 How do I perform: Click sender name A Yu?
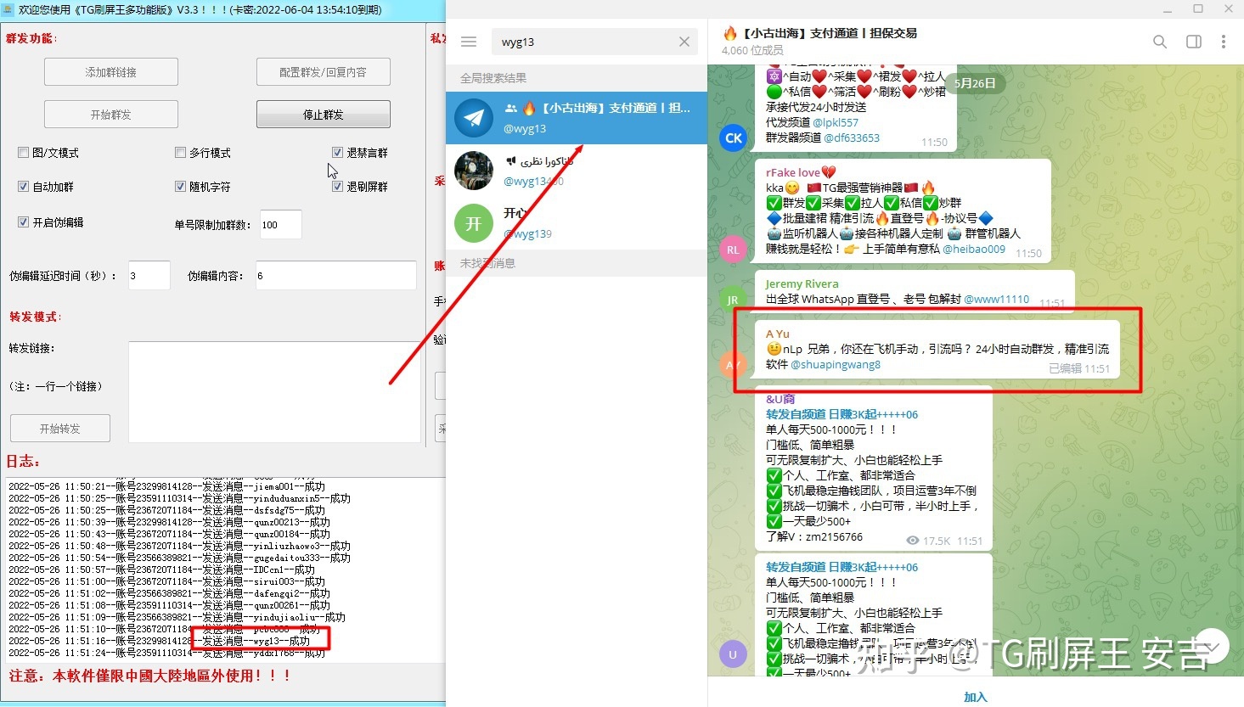(778, 334)
